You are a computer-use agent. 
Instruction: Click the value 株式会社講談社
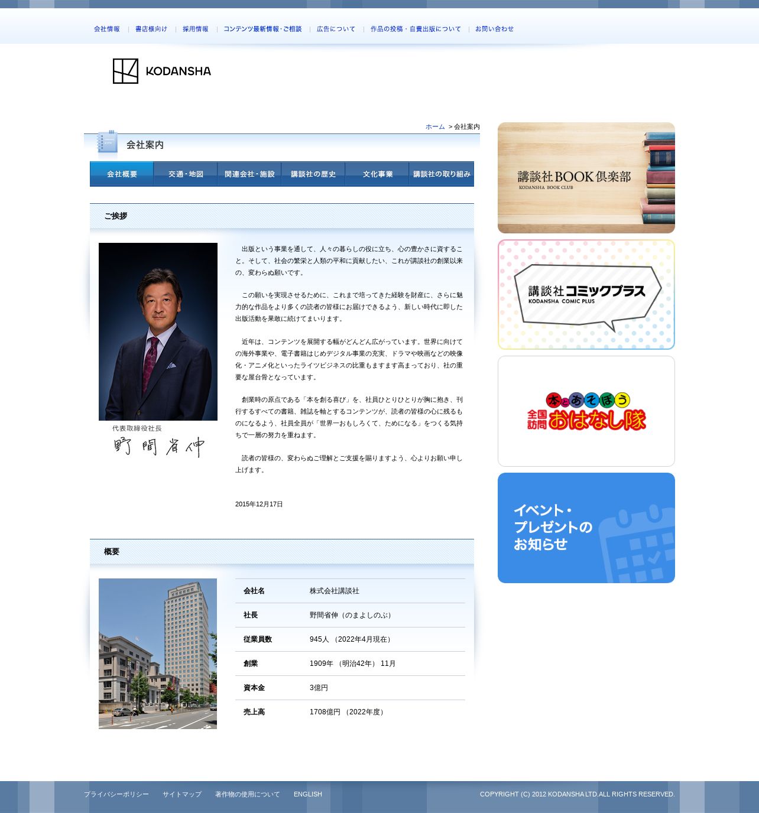[335, 591]
